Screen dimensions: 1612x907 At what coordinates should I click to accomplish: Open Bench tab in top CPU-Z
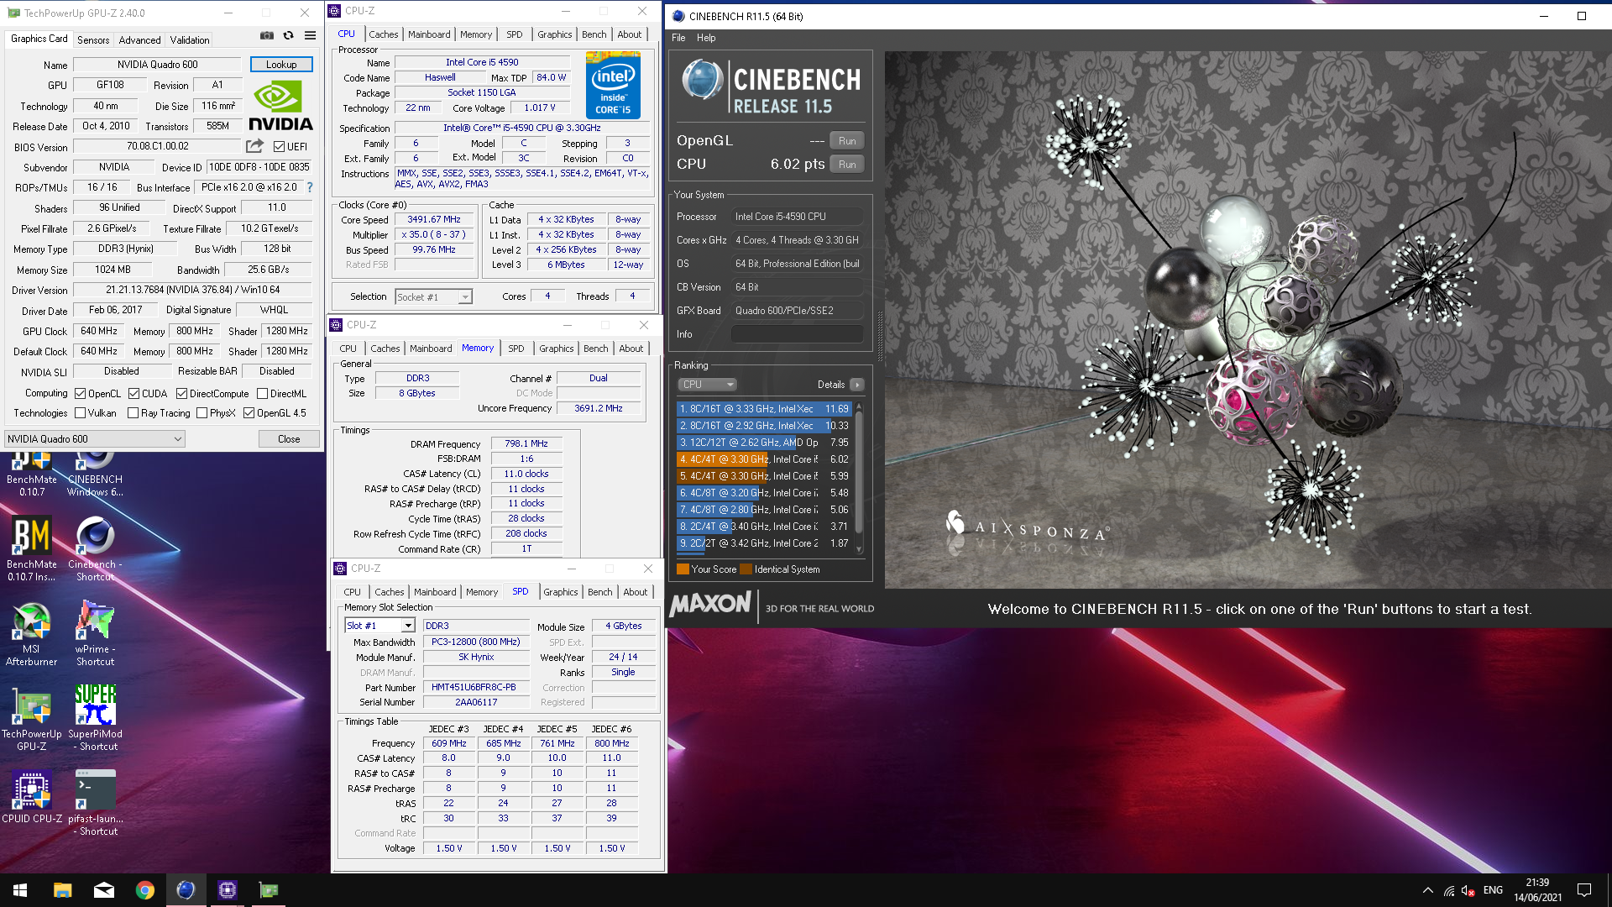[594, 34]
